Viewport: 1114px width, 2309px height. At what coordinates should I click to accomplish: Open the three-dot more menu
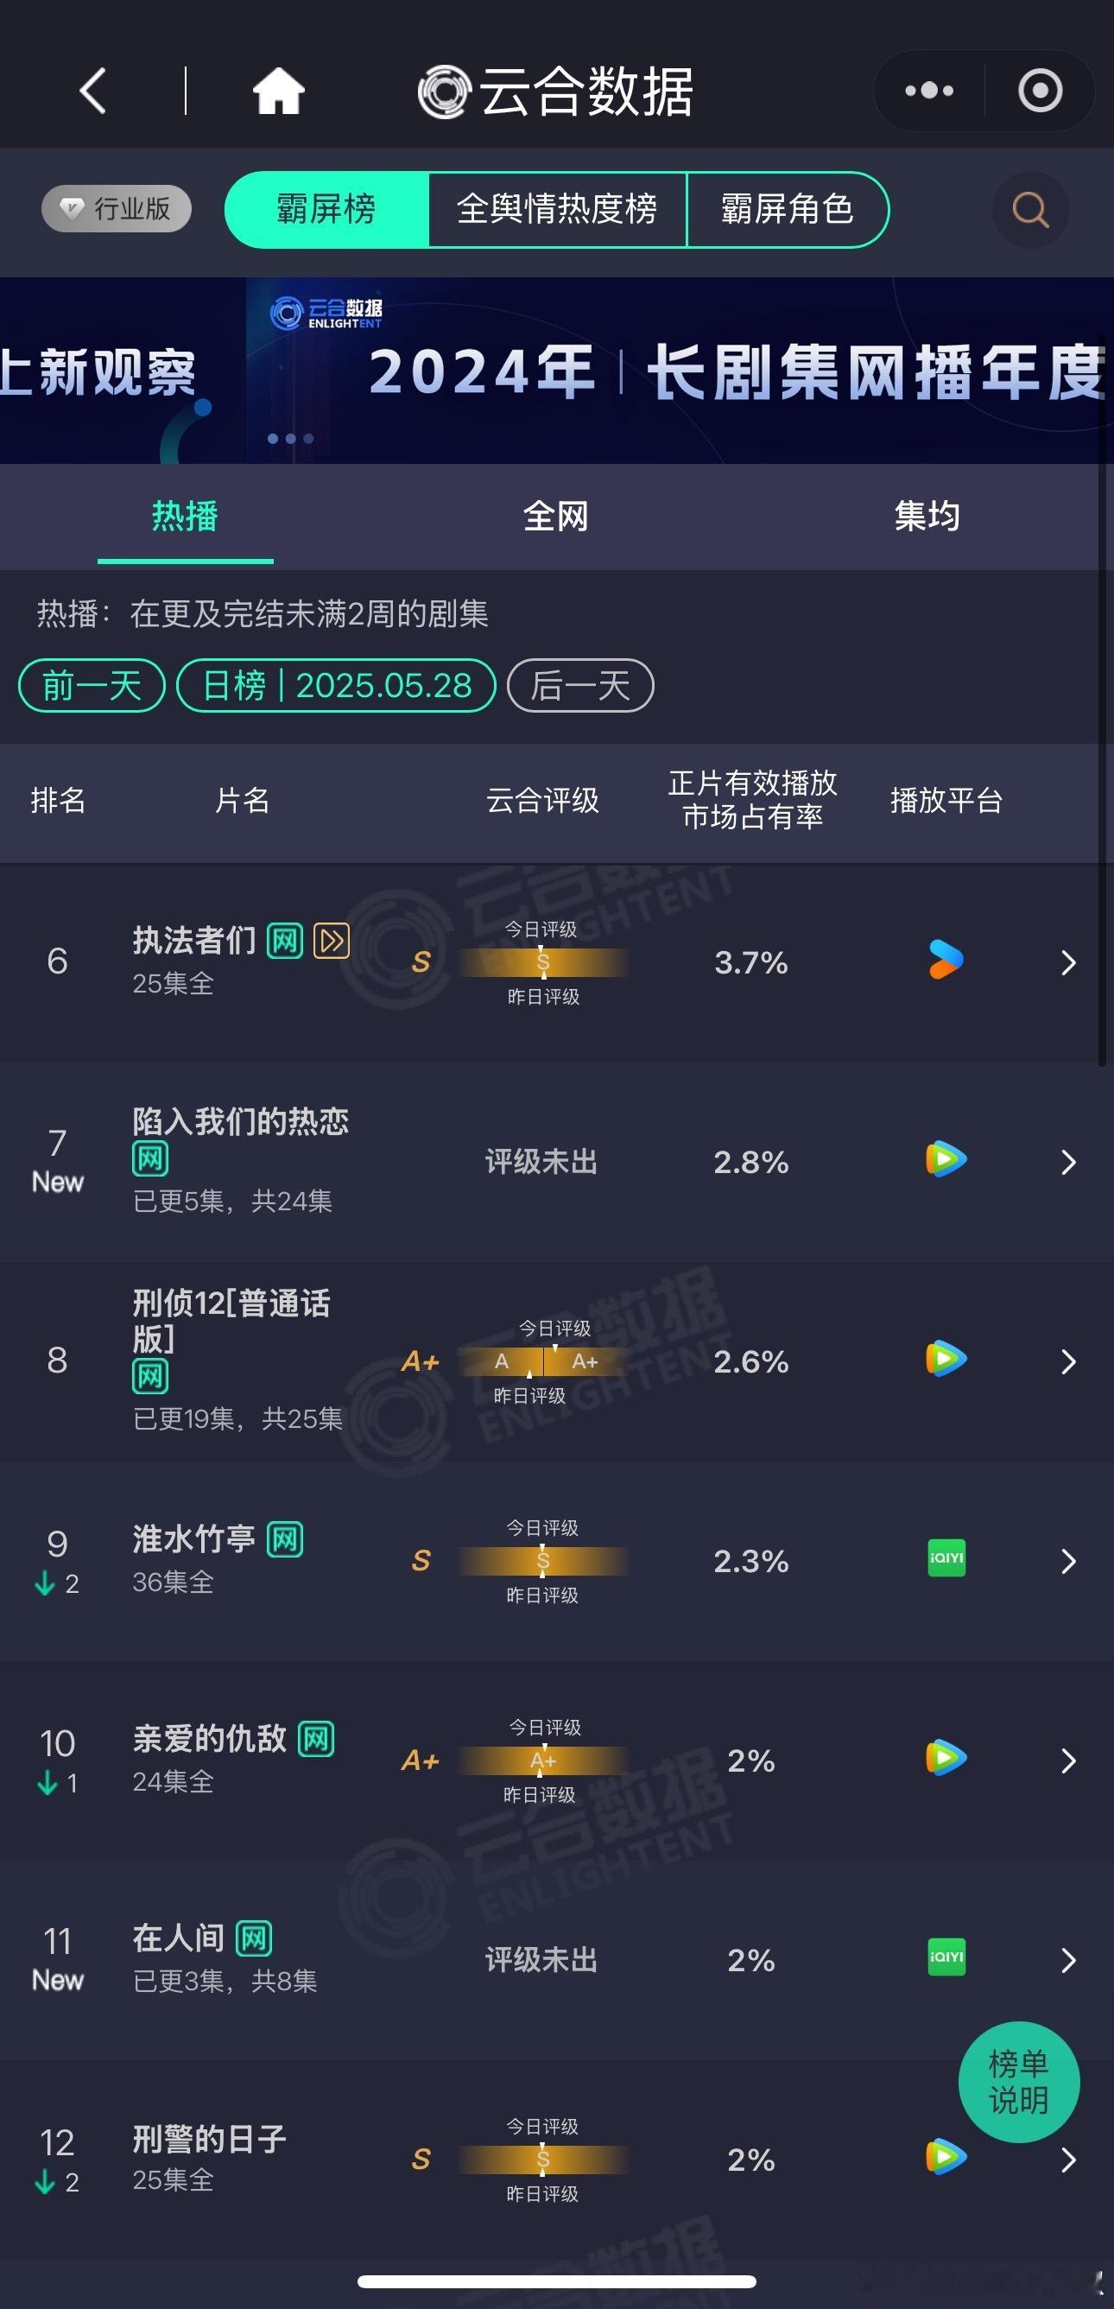click(x=929, y=91)
